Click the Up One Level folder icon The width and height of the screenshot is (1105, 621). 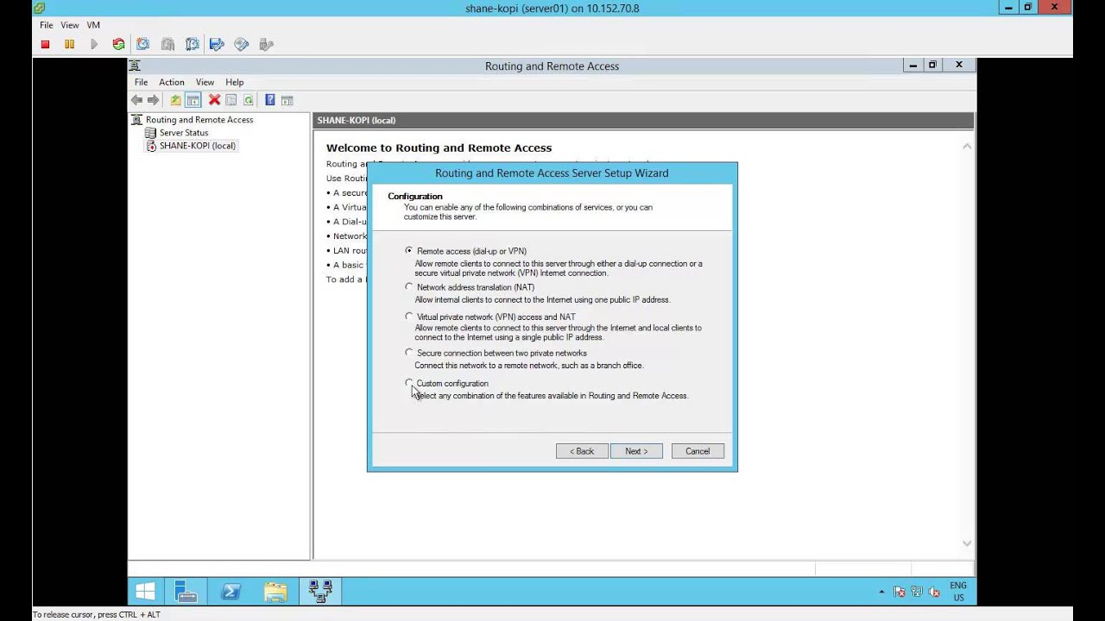coord(175,100)
